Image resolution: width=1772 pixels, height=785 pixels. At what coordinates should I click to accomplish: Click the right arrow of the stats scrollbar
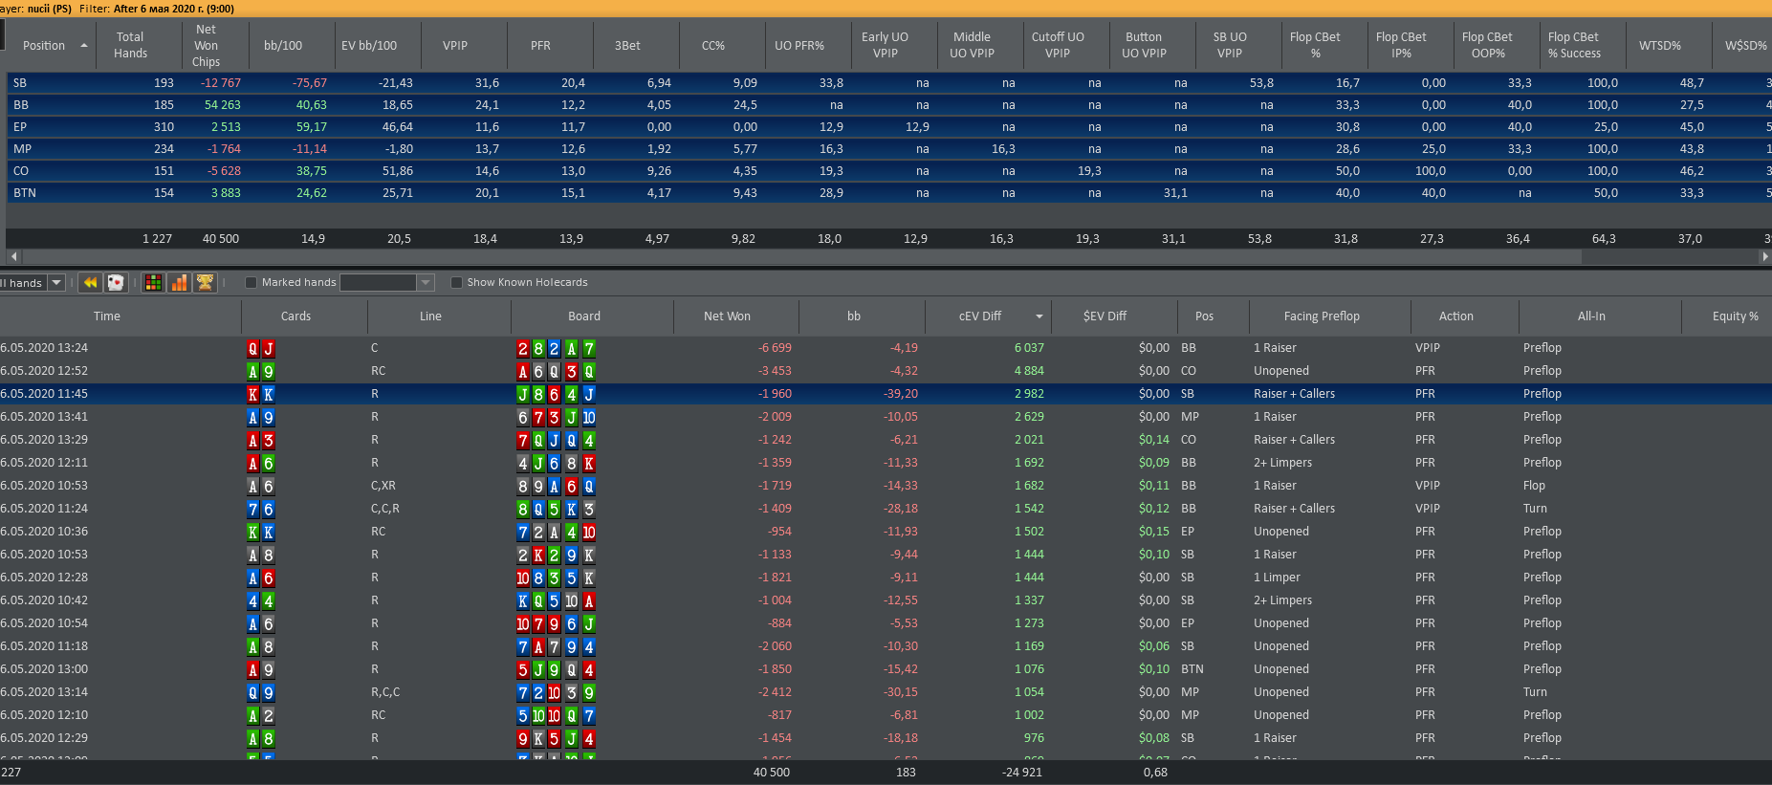(x=1765, y=256)
